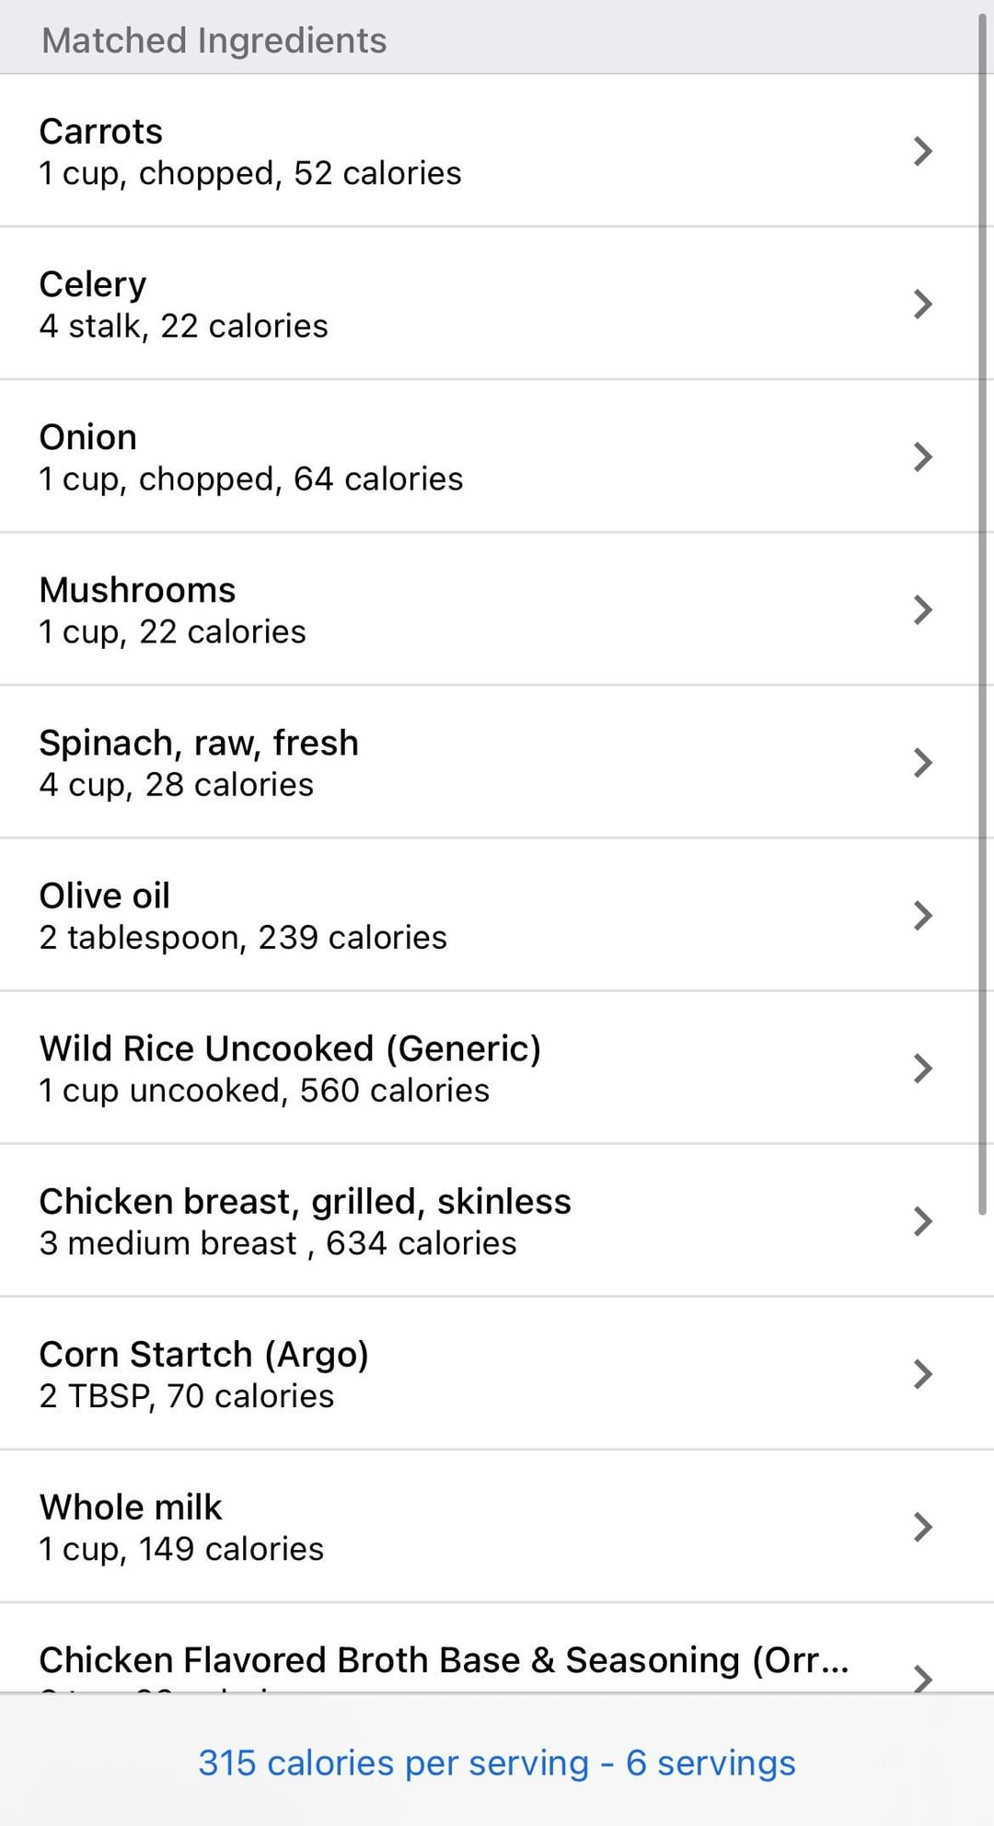Expand the Celery row arrow
The image size is (994, 1826).
(x=922, y=304)
